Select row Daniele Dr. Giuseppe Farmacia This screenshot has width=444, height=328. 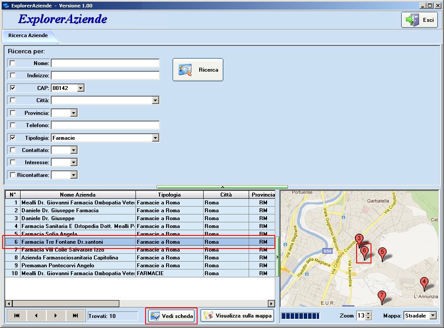[x=140, y=210]
